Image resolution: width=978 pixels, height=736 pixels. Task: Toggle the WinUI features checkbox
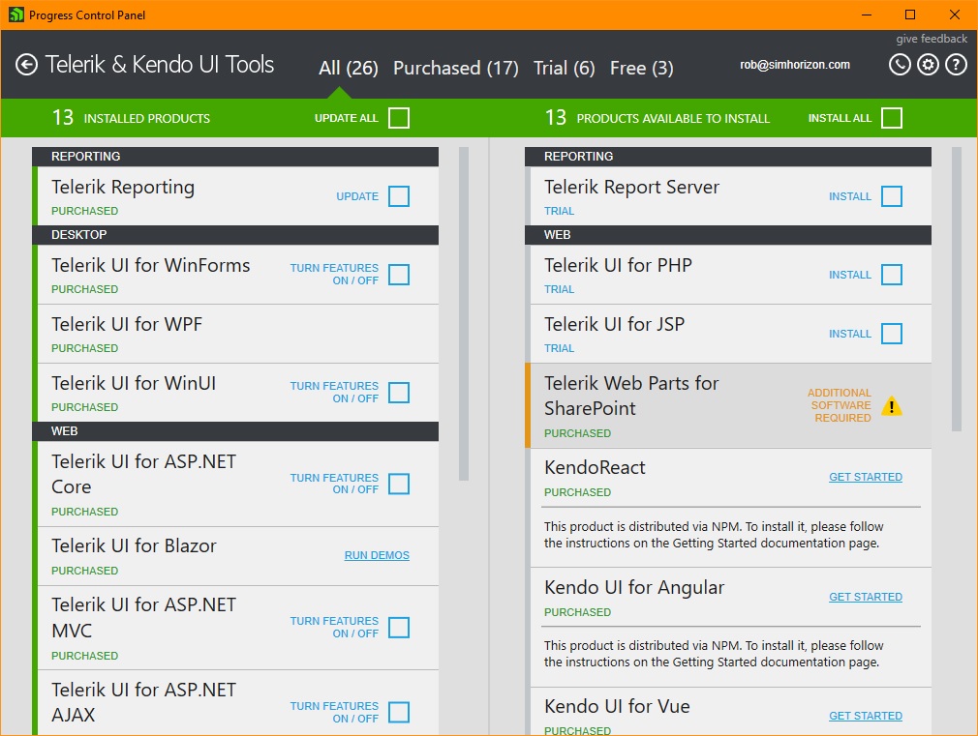tap(399, 393)
